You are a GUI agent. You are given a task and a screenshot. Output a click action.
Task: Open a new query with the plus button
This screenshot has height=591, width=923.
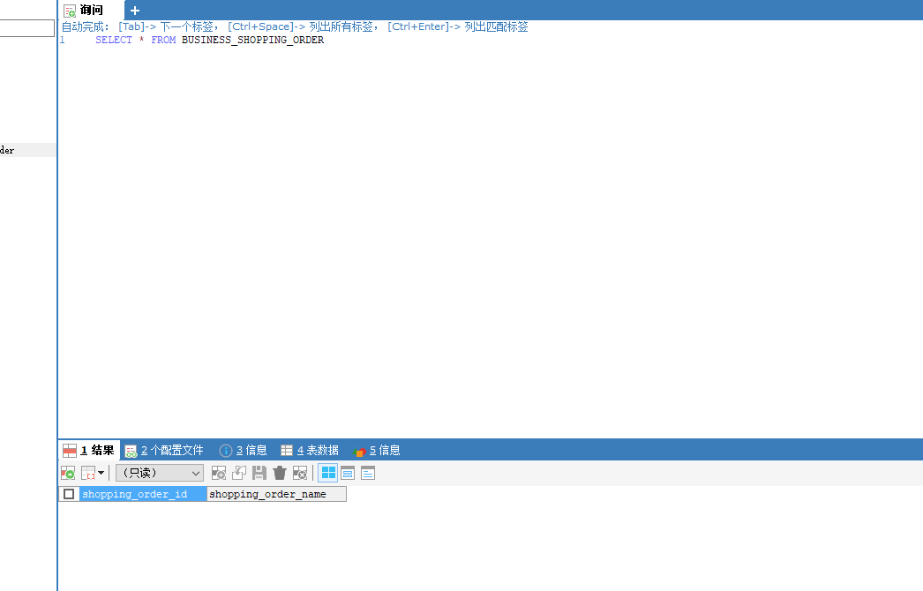[x=134, y=10]
